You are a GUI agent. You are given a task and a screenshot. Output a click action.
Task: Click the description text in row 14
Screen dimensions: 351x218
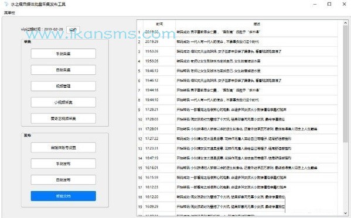(234, 158)
